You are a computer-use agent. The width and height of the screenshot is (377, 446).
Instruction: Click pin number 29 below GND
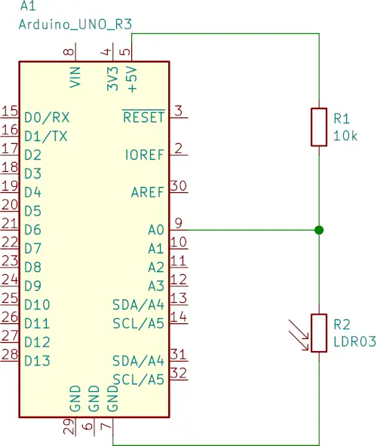pos(69,426)
